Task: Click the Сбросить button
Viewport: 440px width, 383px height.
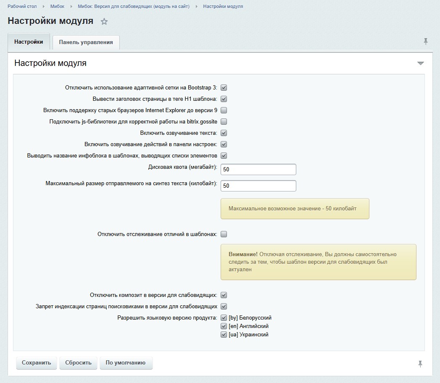Action: click(78, 363)
